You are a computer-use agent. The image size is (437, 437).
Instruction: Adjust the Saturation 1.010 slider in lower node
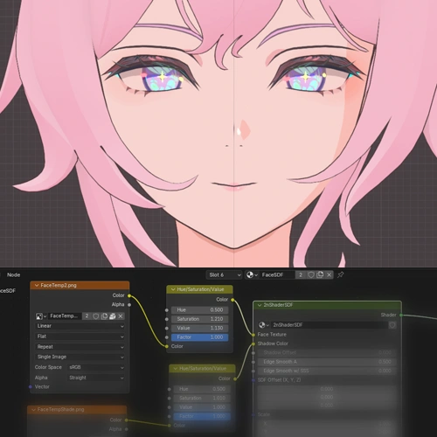point(202,398)
